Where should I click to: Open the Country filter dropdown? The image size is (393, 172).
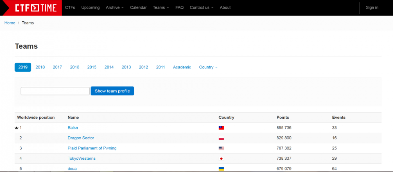pyautogui.click(x=208, y=67)
